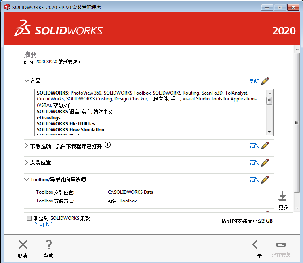Collapse the Toolbox/异型孔向导选项 section
The image size is (303, 263).
click(26, 180)
